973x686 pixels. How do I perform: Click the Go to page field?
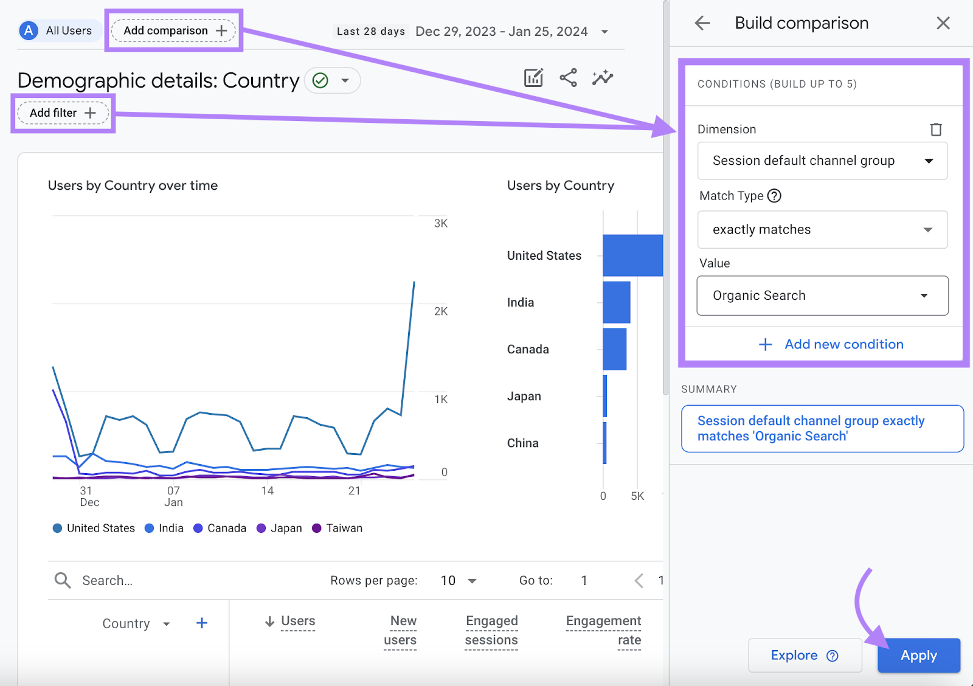(584, 580)
